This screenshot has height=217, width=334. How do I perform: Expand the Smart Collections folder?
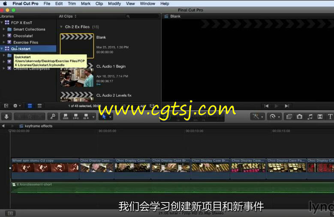coord(4,29)
